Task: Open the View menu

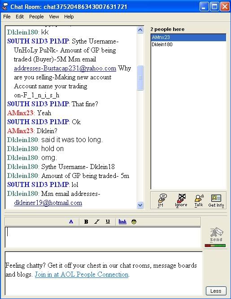Action: tap(54, 17)
